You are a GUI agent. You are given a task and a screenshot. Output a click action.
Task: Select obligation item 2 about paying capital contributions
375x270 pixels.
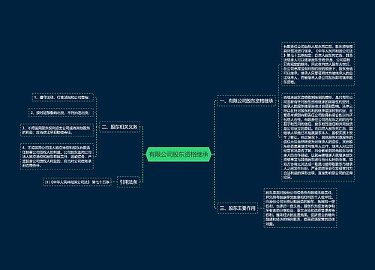click(61, 112)
